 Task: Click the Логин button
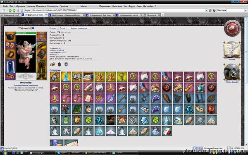62,28
